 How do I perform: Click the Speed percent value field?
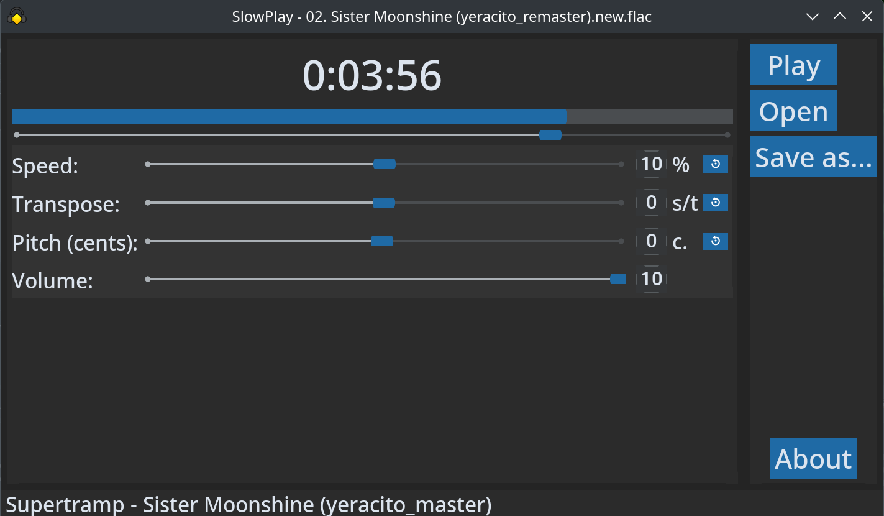(x=652, y=164)
